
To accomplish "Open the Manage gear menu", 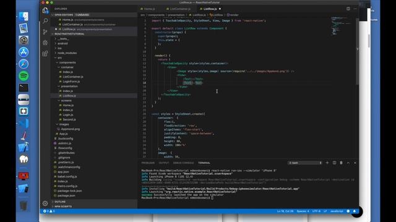I will click(x=45, y=203).
